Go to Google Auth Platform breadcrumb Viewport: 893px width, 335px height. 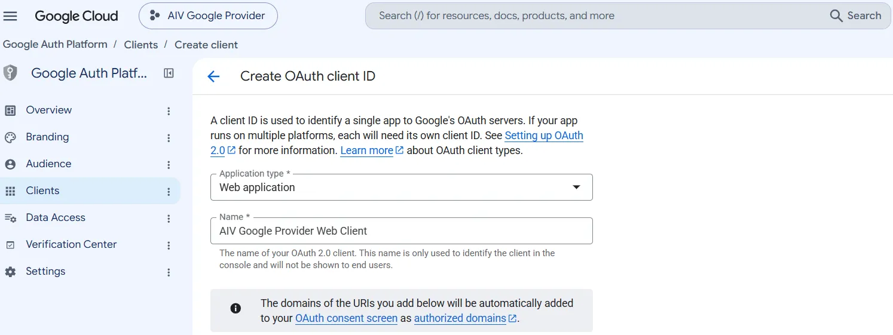55,44
